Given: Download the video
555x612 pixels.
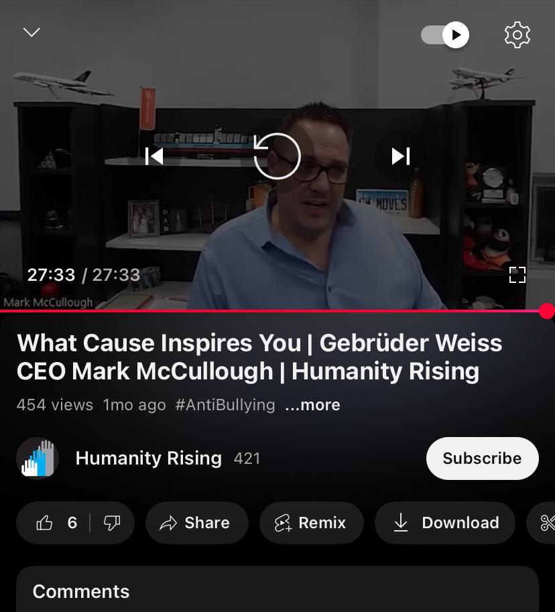Looking at the screenshot, I should pyautogui.click(x=445, y=523).
